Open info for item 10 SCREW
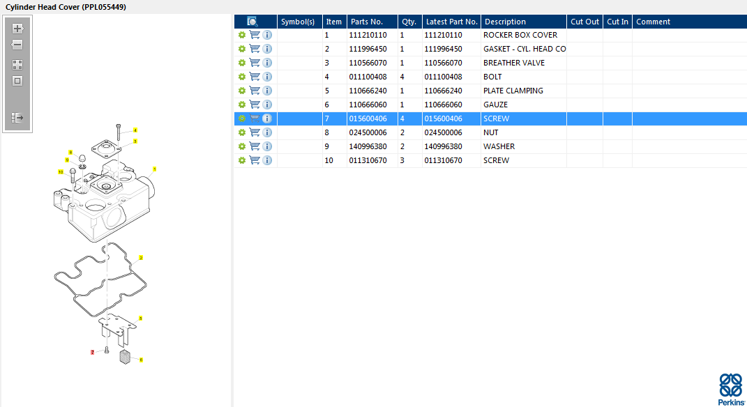747x407 pixels. pos(267,160)
